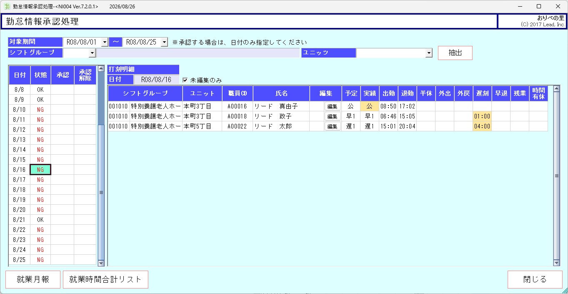Screen dimensions: 568x294
Task: Click staff code A00022 cell
Action: (238, 126)
